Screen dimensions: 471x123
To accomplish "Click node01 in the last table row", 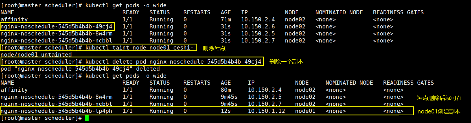I will 305,111.
